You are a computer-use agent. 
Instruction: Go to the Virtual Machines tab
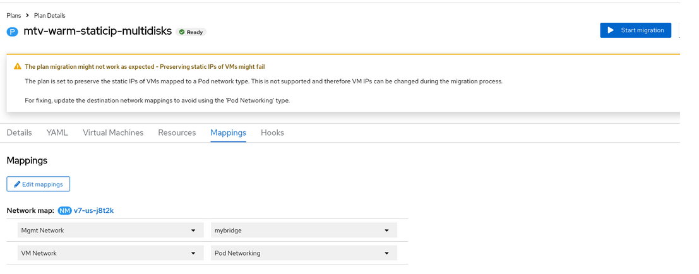pos(113,133)
